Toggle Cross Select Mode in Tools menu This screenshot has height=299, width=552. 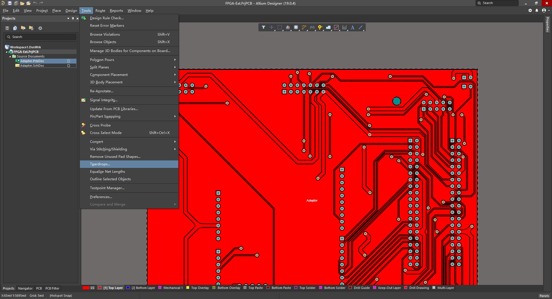pos(106,133)
